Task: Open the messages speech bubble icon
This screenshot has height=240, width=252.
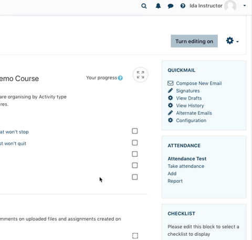Action: pos(171,6)
